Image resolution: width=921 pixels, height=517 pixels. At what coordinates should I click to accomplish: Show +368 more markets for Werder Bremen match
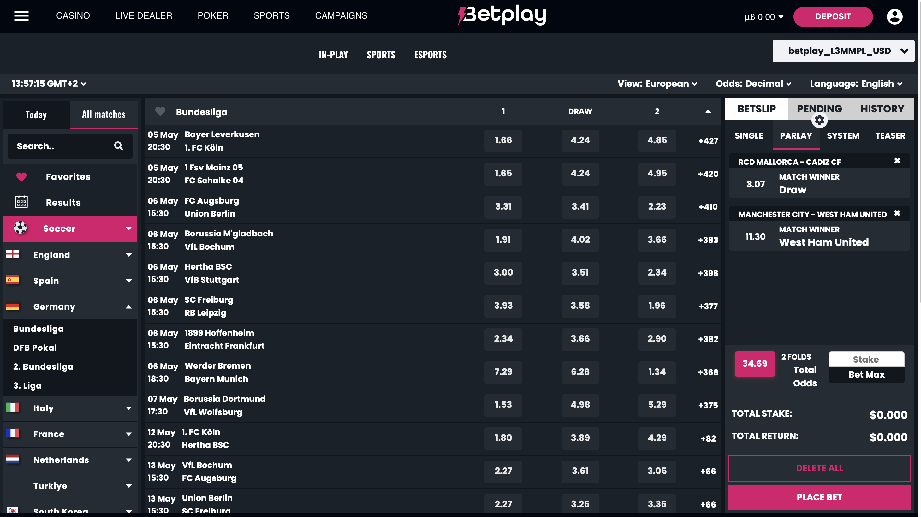tap(708, 372)
